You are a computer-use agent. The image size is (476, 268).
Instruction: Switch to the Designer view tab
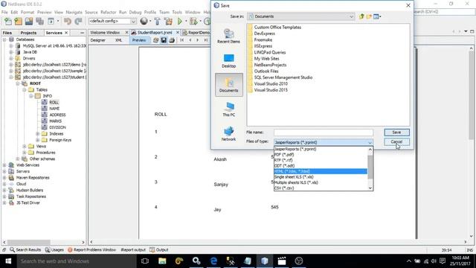coord(97,40)
